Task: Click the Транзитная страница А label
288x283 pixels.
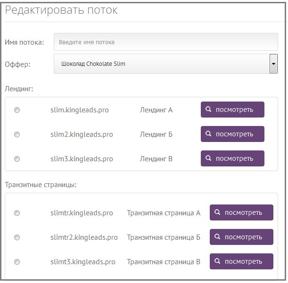Action: 164,213
